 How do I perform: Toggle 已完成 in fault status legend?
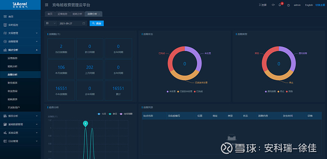pyautogui.click(x=198, y=92)
